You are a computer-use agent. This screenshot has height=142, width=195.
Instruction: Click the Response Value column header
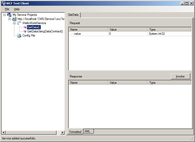pos(128,83)
